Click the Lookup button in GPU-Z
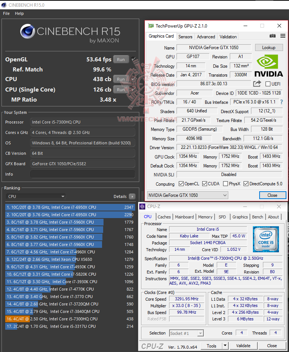Screen dimensions: 289x352 [269, 48]
